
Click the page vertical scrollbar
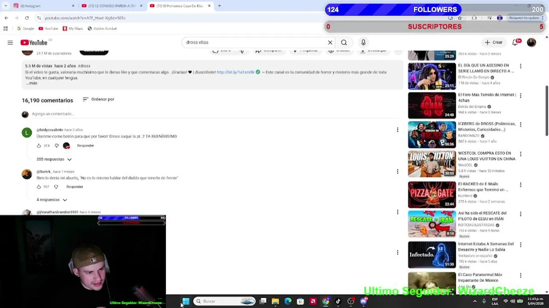point(546,111)
